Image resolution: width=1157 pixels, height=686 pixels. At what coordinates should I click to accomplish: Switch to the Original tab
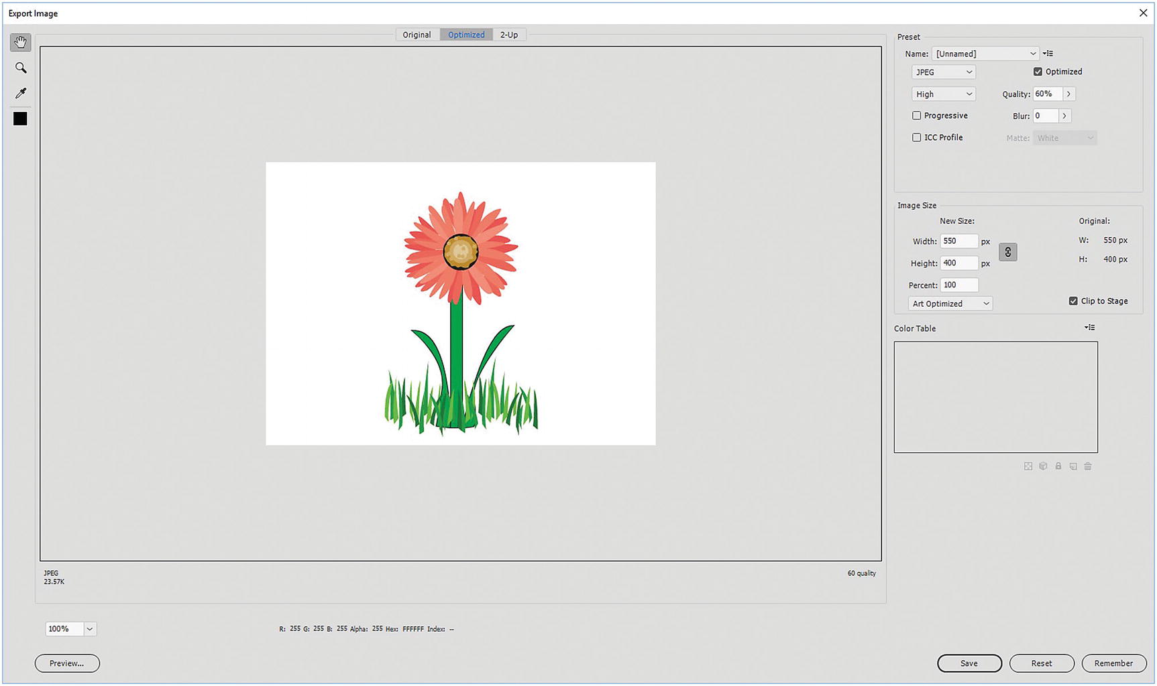point(417,34)
